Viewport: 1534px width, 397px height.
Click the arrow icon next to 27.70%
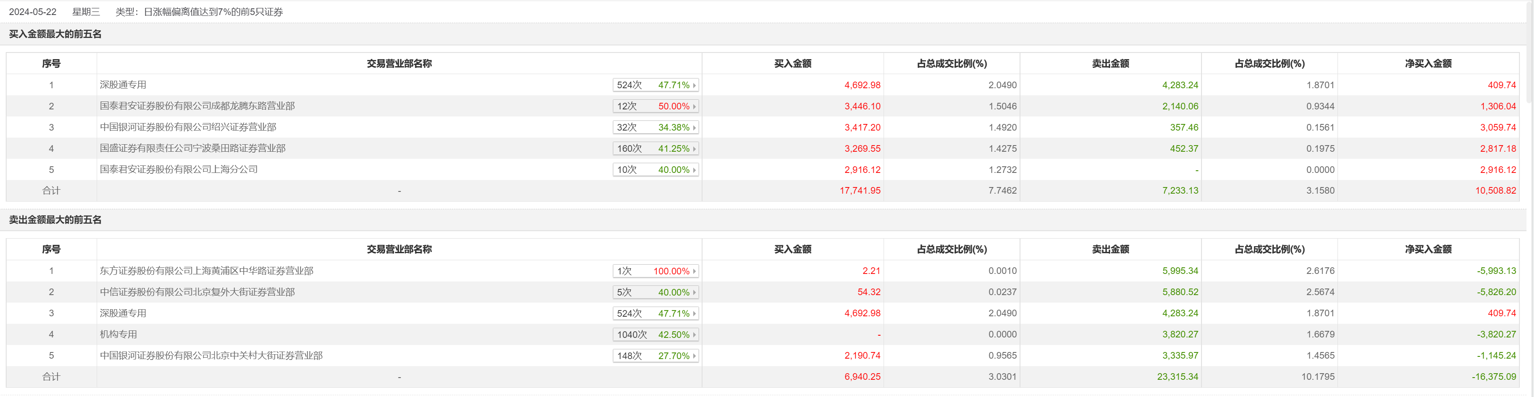click(694, 356)
